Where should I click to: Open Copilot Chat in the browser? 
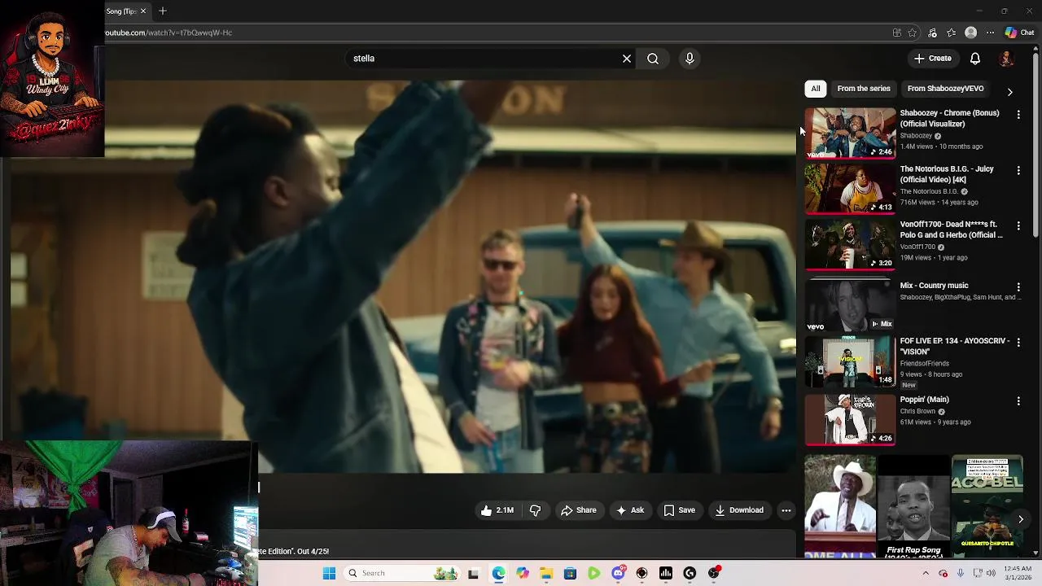click(1019, 33)
